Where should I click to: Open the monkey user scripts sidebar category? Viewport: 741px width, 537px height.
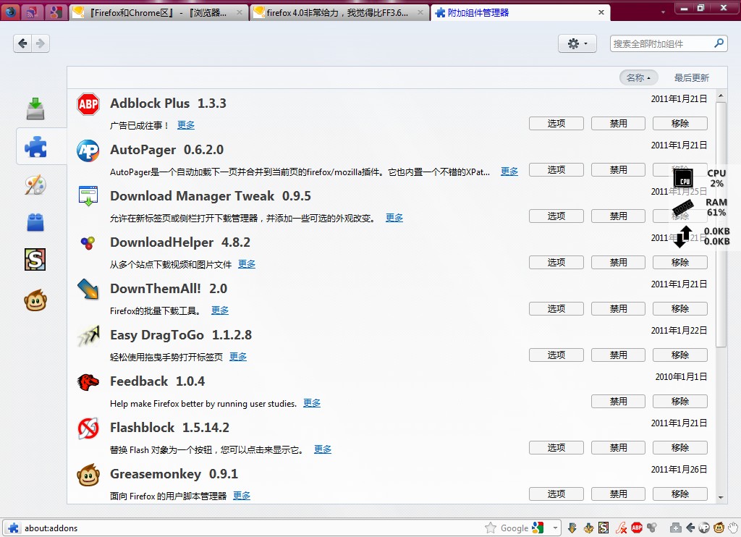[35, 300]
